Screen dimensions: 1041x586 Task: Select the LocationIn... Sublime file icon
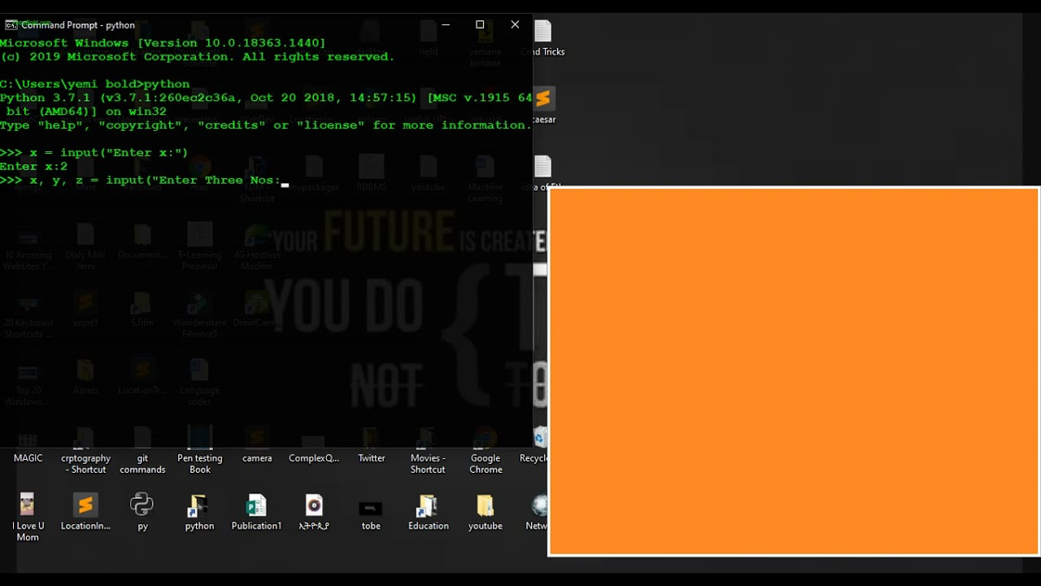[x=85, y=505]
